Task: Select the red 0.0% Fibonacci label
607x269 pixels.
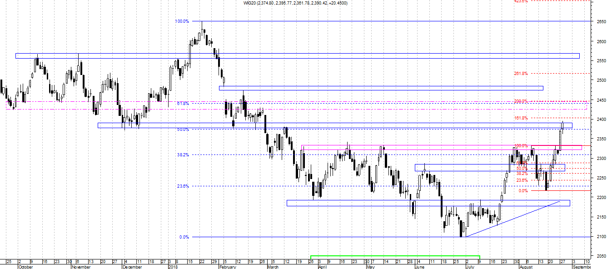Action: coord(523,191)
